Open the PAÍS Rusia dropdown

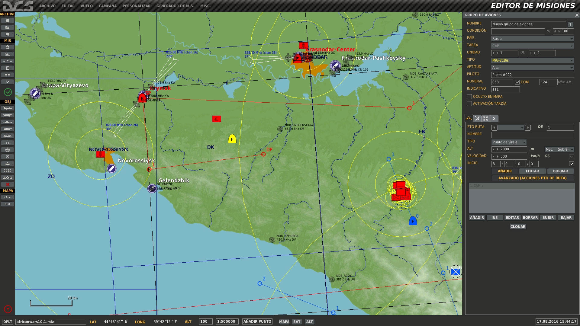532,39
